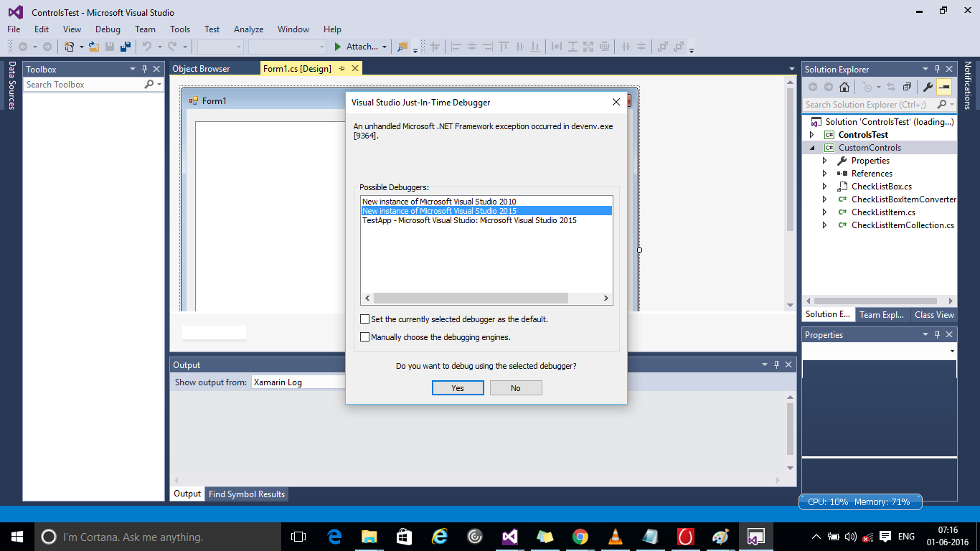980x551 pixels.
Task: Open Google Chrome from the taskbar
Action: coord(580,537)
